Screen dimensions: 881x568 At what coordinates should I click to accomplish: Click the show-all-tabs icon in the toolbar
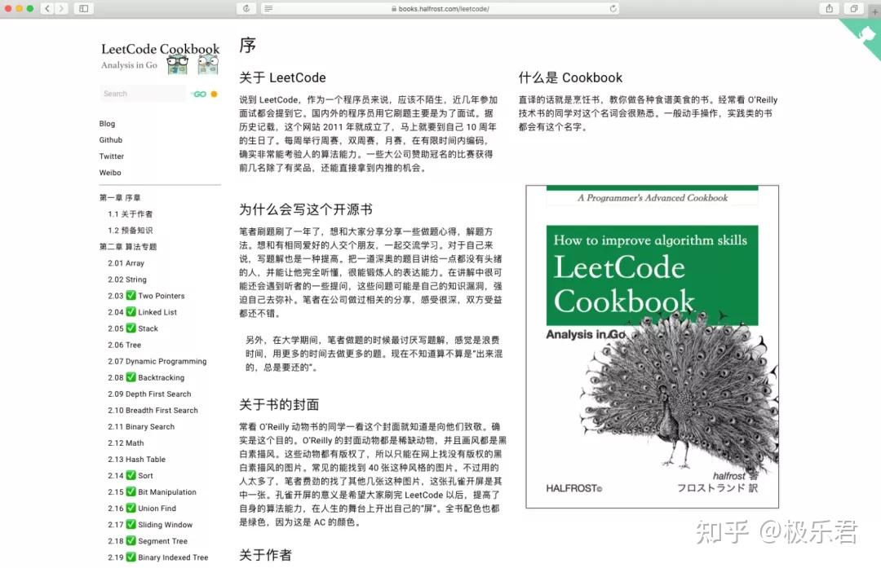853,8
